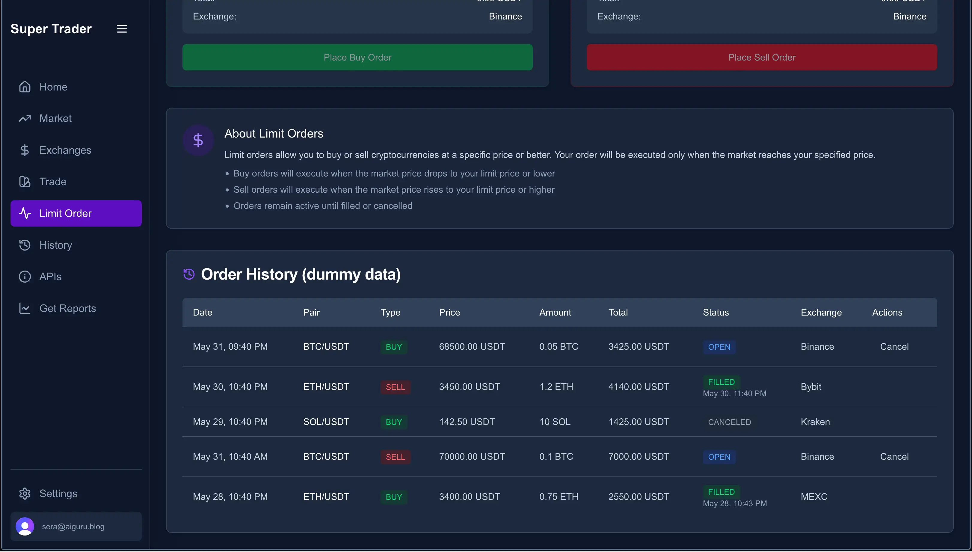
Task: Click the Exchanges dollar icon
Action: click(x=25, y=150)
